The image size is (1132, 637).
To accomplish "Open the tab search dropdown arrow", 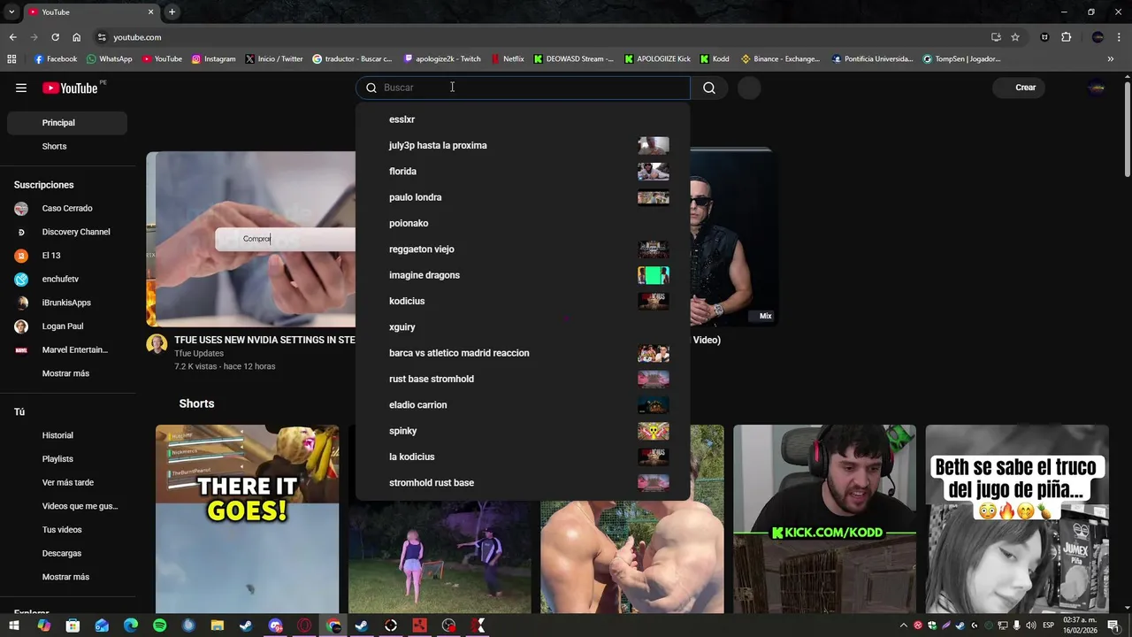I will click(x=11, y=12).
